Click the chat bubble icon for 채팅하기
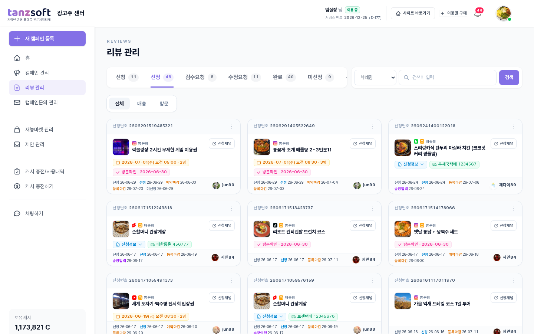 17,213
